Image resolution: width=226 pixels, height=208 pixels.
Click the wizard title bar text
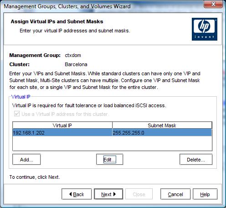[67, 6]
